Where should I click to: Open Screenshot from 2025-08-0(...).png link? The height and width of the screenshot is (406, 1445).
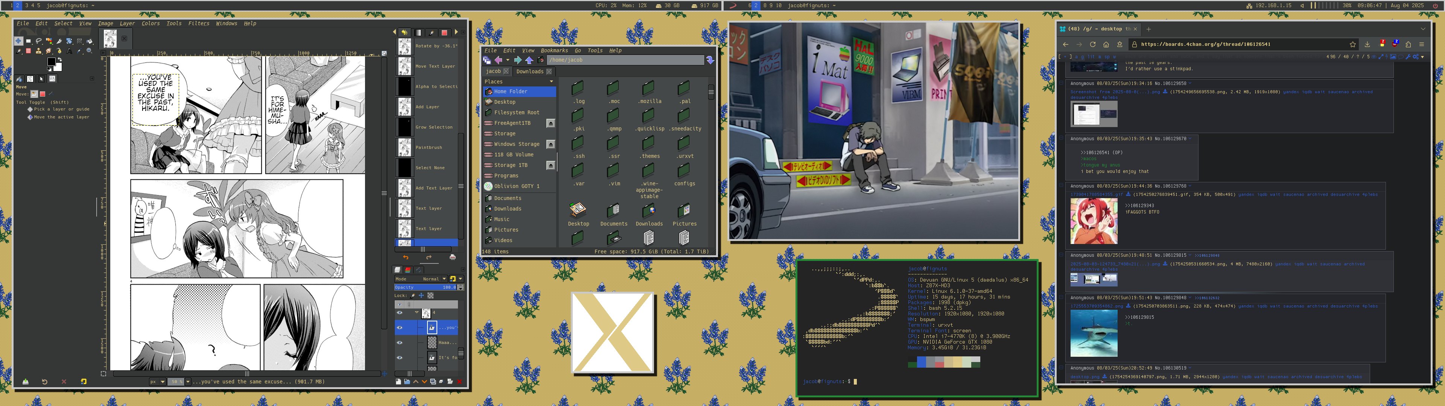pyautogui.click(x=1115, y=92)
